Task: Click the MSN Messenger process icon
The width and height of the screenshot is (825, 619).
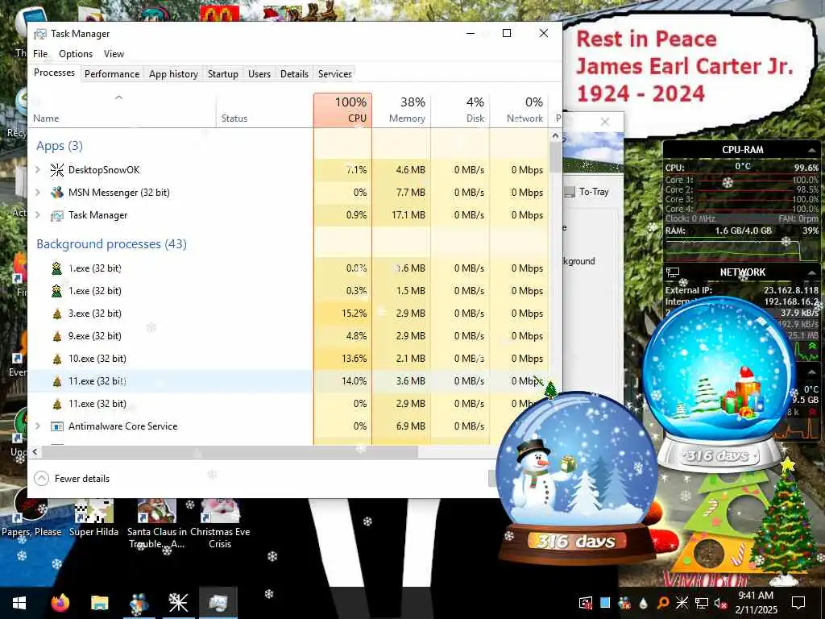Action: coord(57,193)
